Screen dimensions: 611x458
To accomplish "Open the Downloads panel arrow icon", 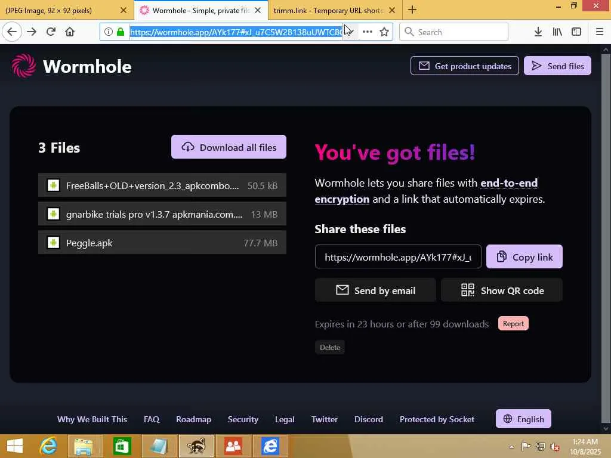I will pyautogui.click(x=538, y=32).
